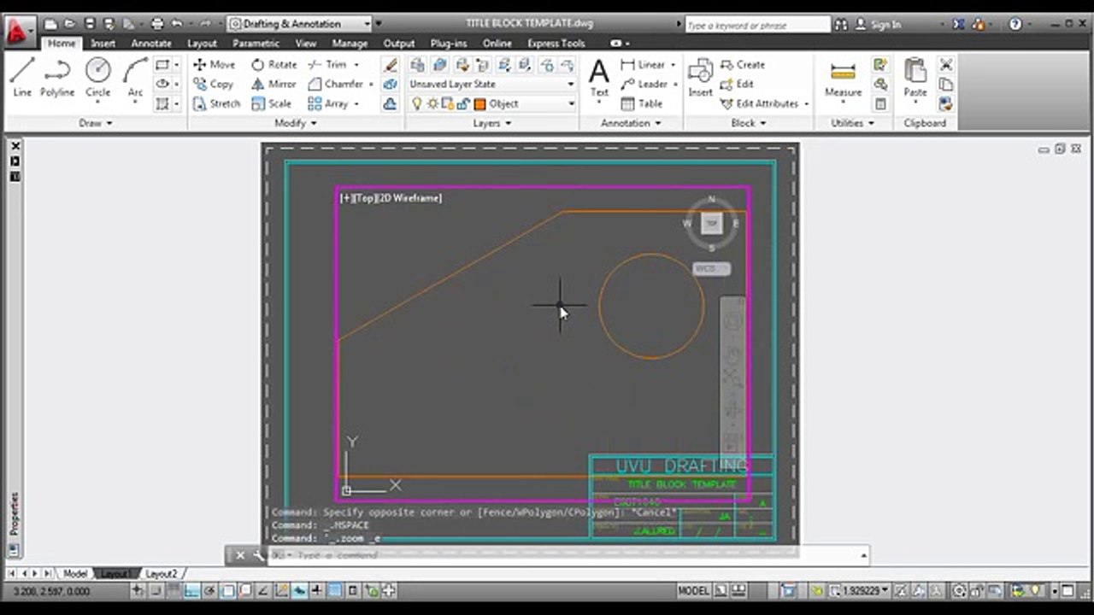Toggle layer lock padlock icon
Screen dimensions: 1094x615
[462, 103]
